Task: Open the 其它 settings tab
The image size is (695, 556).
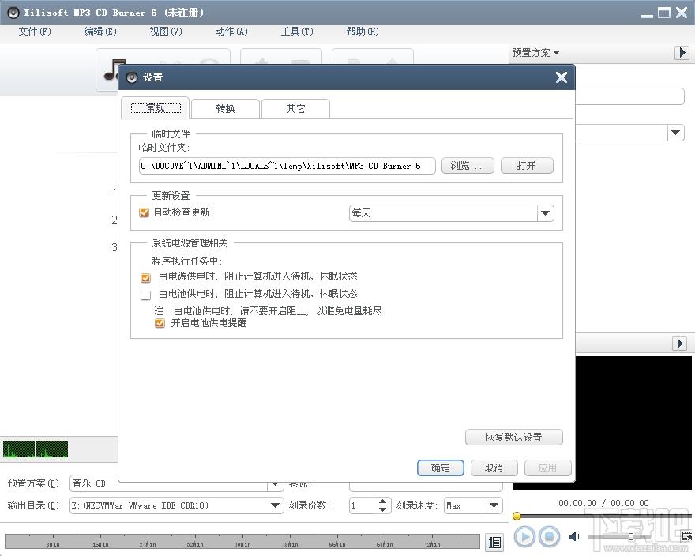Action: coord(295,109)
